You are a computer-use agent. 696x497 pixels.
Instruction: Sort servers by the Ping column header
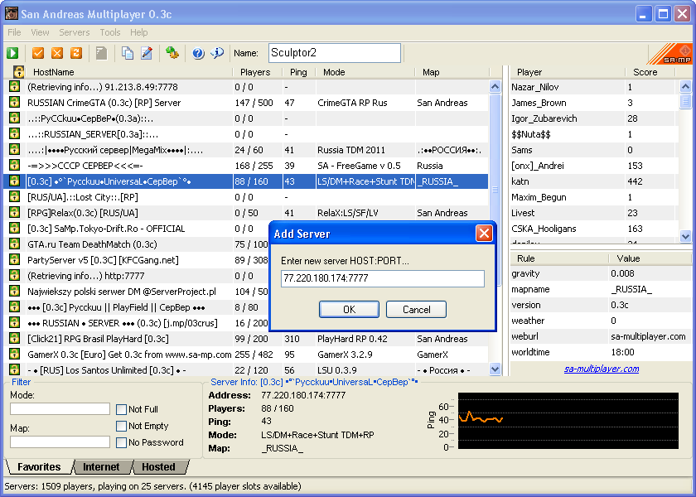[x=299, y=72]
